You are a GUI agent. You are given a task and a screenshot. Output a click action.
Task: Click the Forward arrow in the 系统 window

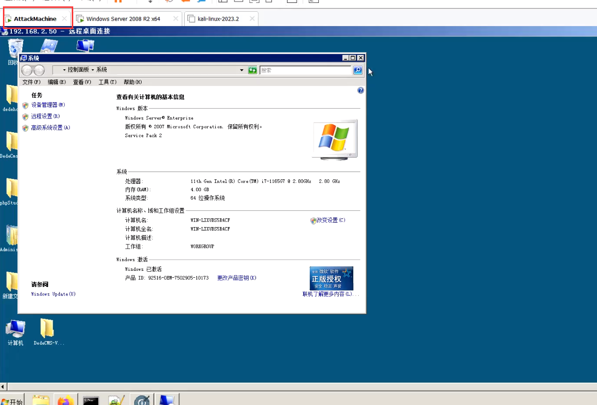tap(39, 70)
